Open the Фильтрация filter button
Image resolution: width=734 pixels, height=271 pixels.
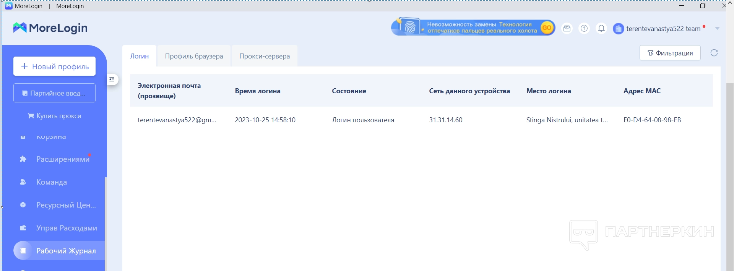[670, 53]
